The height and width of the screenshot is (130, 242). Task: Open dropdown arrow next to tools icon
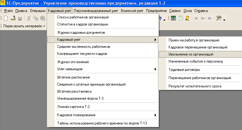point(224,20)
